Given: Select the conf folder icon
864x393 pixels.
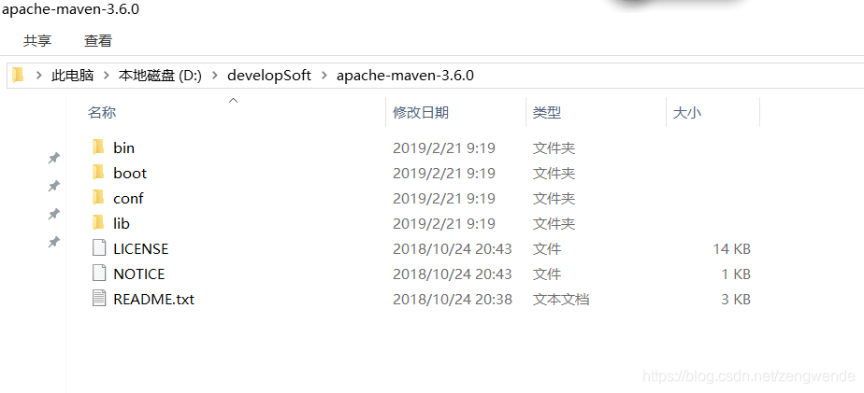Looking at the screenshot, I should tap(98, 198).
